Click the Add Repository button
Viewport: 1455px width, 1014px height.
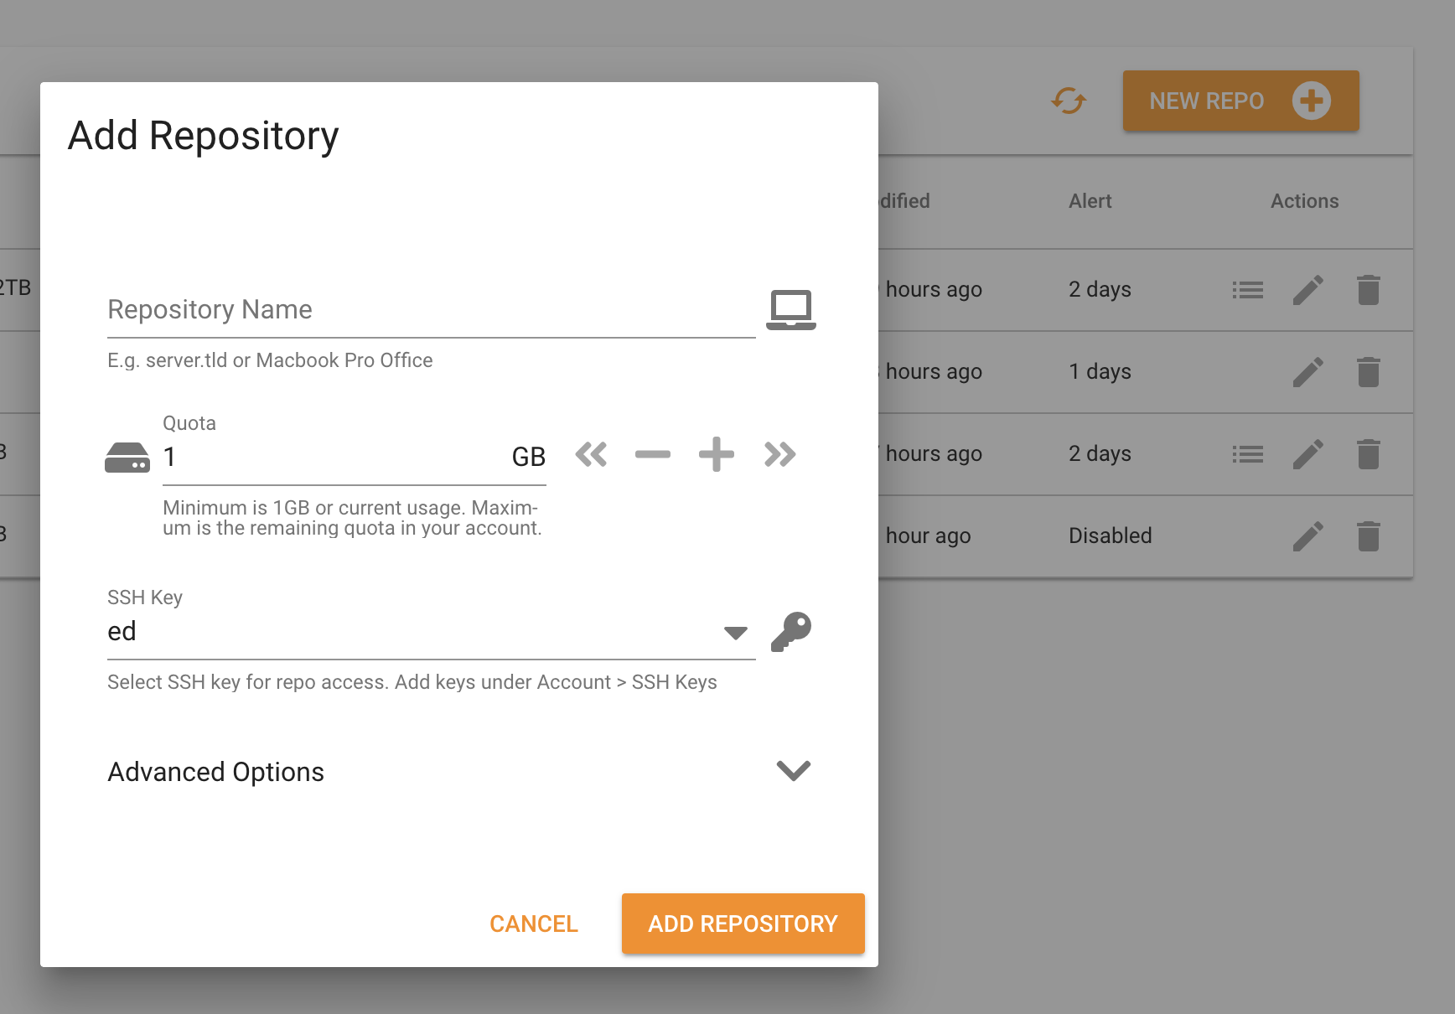[x=743, y=923]
